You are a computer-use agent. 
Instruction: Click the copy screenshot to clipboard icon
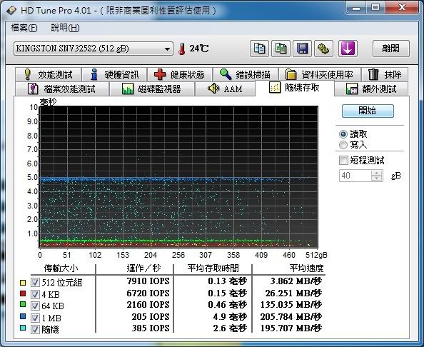(281, 49)
